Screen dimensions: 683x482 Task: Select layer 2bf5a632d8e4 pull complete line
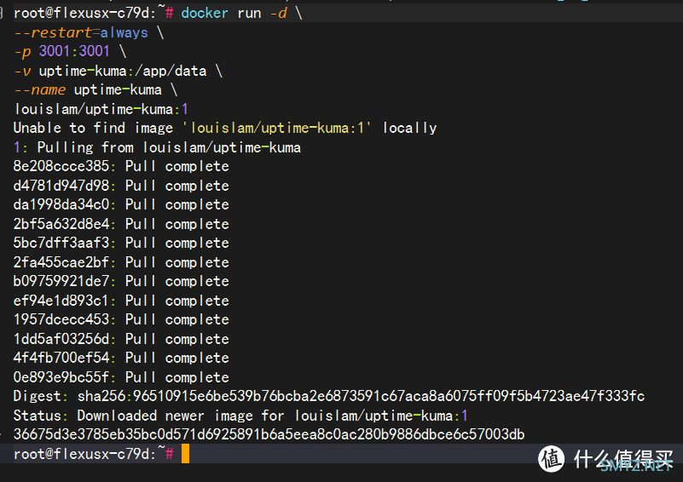click(x=121, y=224)
